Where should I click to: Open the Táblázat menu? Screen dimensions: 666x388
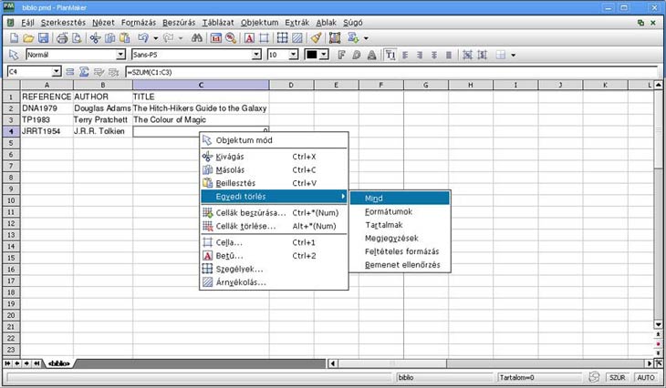pyautogui.click(x=218, y=23)
